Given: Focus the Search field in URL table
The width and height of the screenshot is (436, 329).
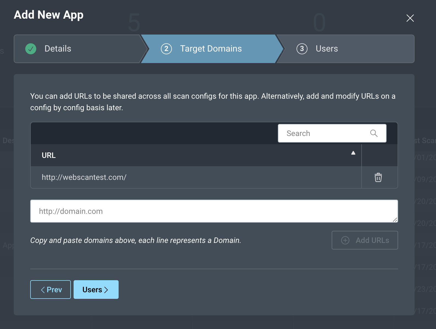Looking at the screenshot, I should [324, 134].
